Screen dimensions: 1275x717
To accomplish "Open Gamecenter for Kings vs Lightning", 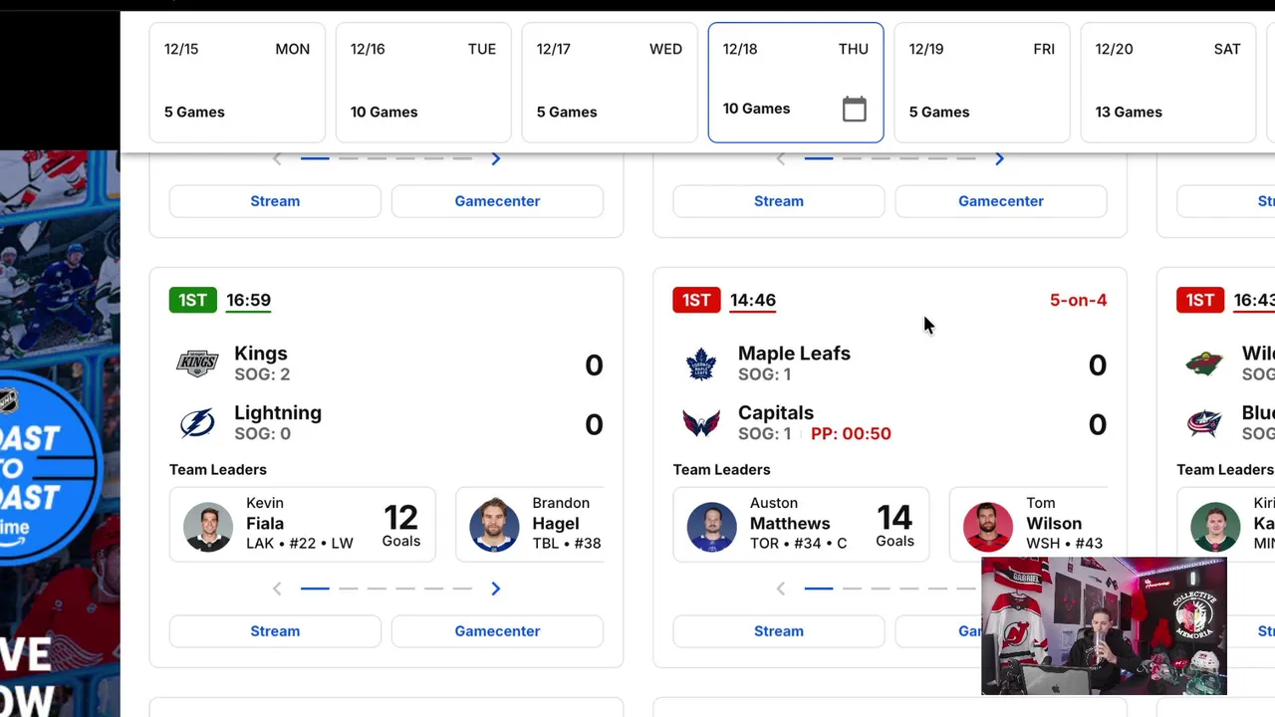I will coord(497,631).
